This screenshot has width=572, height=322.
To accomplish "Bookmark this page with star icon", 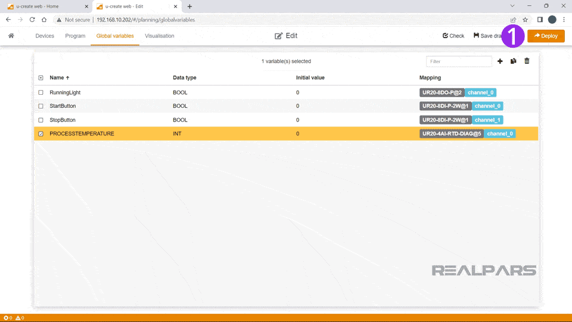I will (x=526, y=20).
